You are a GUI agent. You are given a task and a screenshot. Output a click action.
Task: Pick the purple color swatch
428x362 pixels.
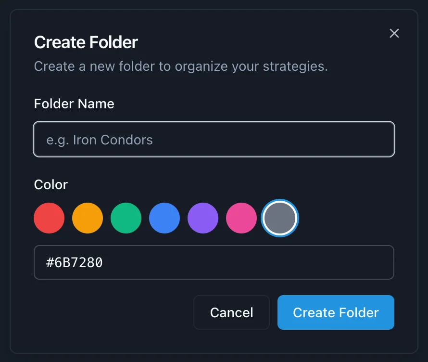click(203, 218)
